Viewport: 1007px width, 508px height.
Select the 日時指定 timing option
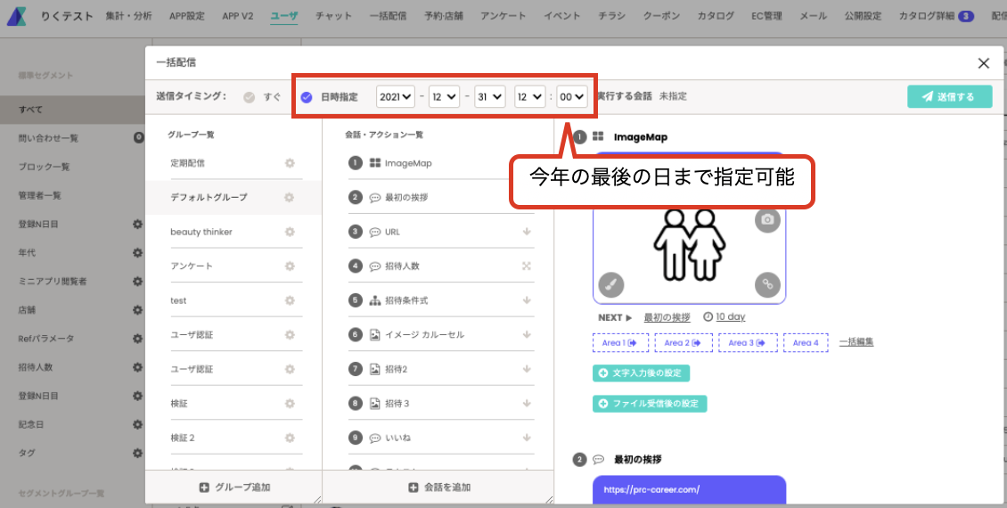click(x=330, y=97)
